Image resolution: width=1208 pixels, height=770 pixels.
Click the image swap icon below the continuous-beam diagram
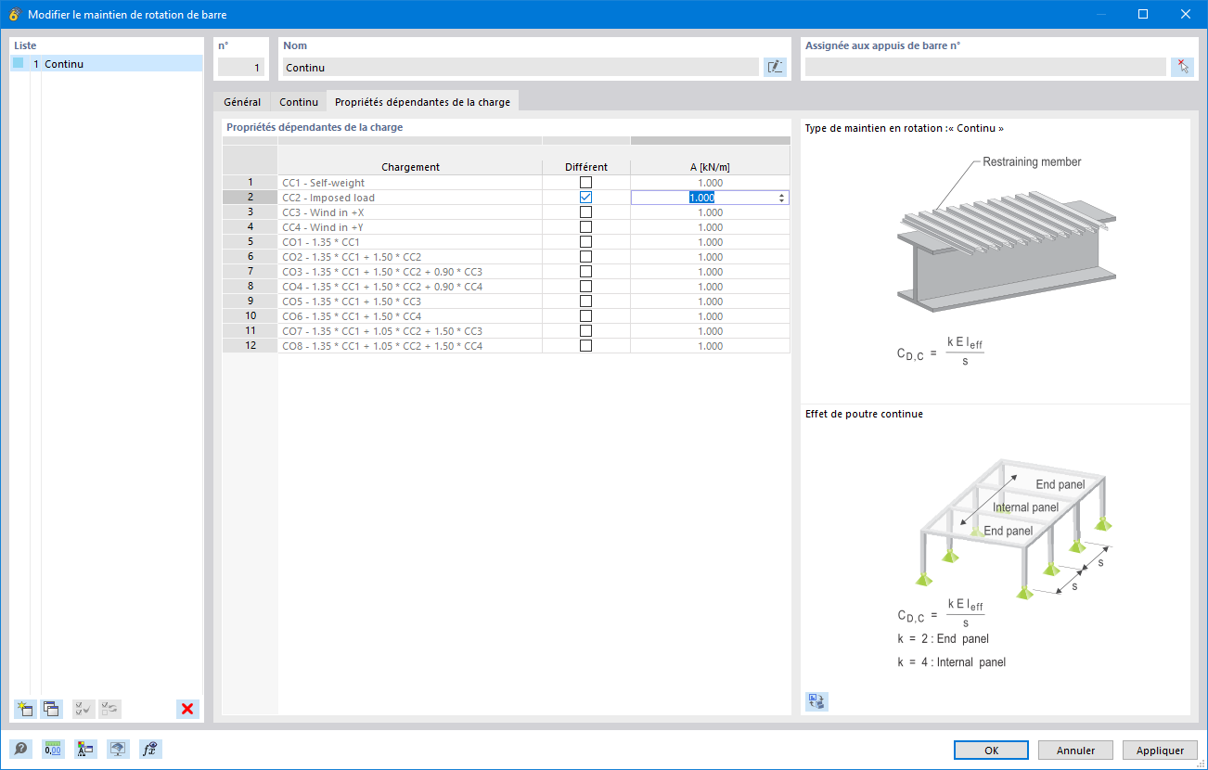coord(816,701)
